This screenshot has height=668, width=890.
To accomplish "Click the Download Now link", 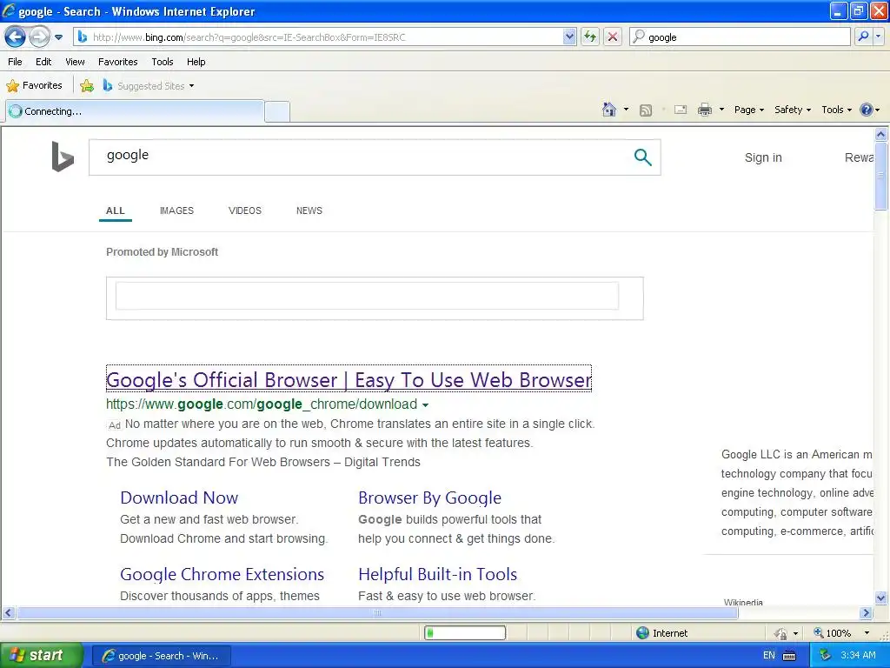I will pos(179,498).
